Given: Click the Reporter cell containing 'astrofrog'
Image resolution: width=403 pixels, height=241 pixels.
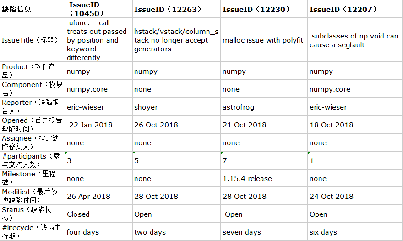Looking at the screenshot, I should pos(238,107).
